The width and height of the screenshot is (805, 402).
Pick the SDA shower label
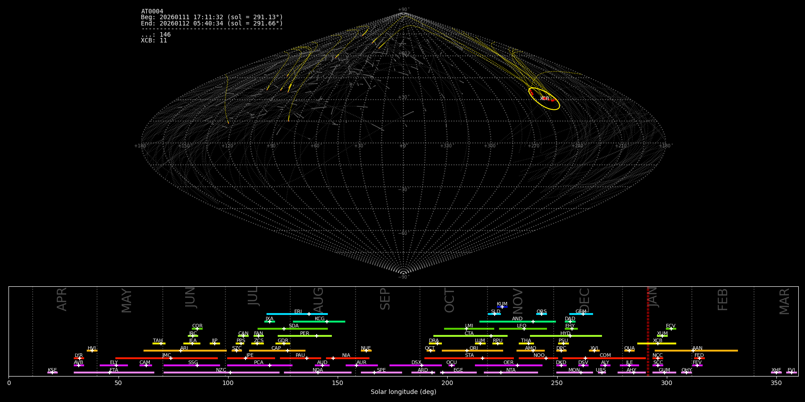click(293, 326)
